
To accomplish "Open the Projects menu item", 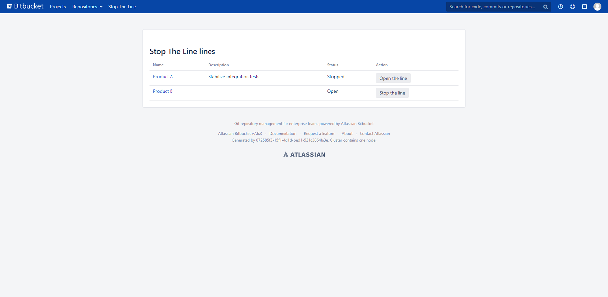I will click(58, 7).
